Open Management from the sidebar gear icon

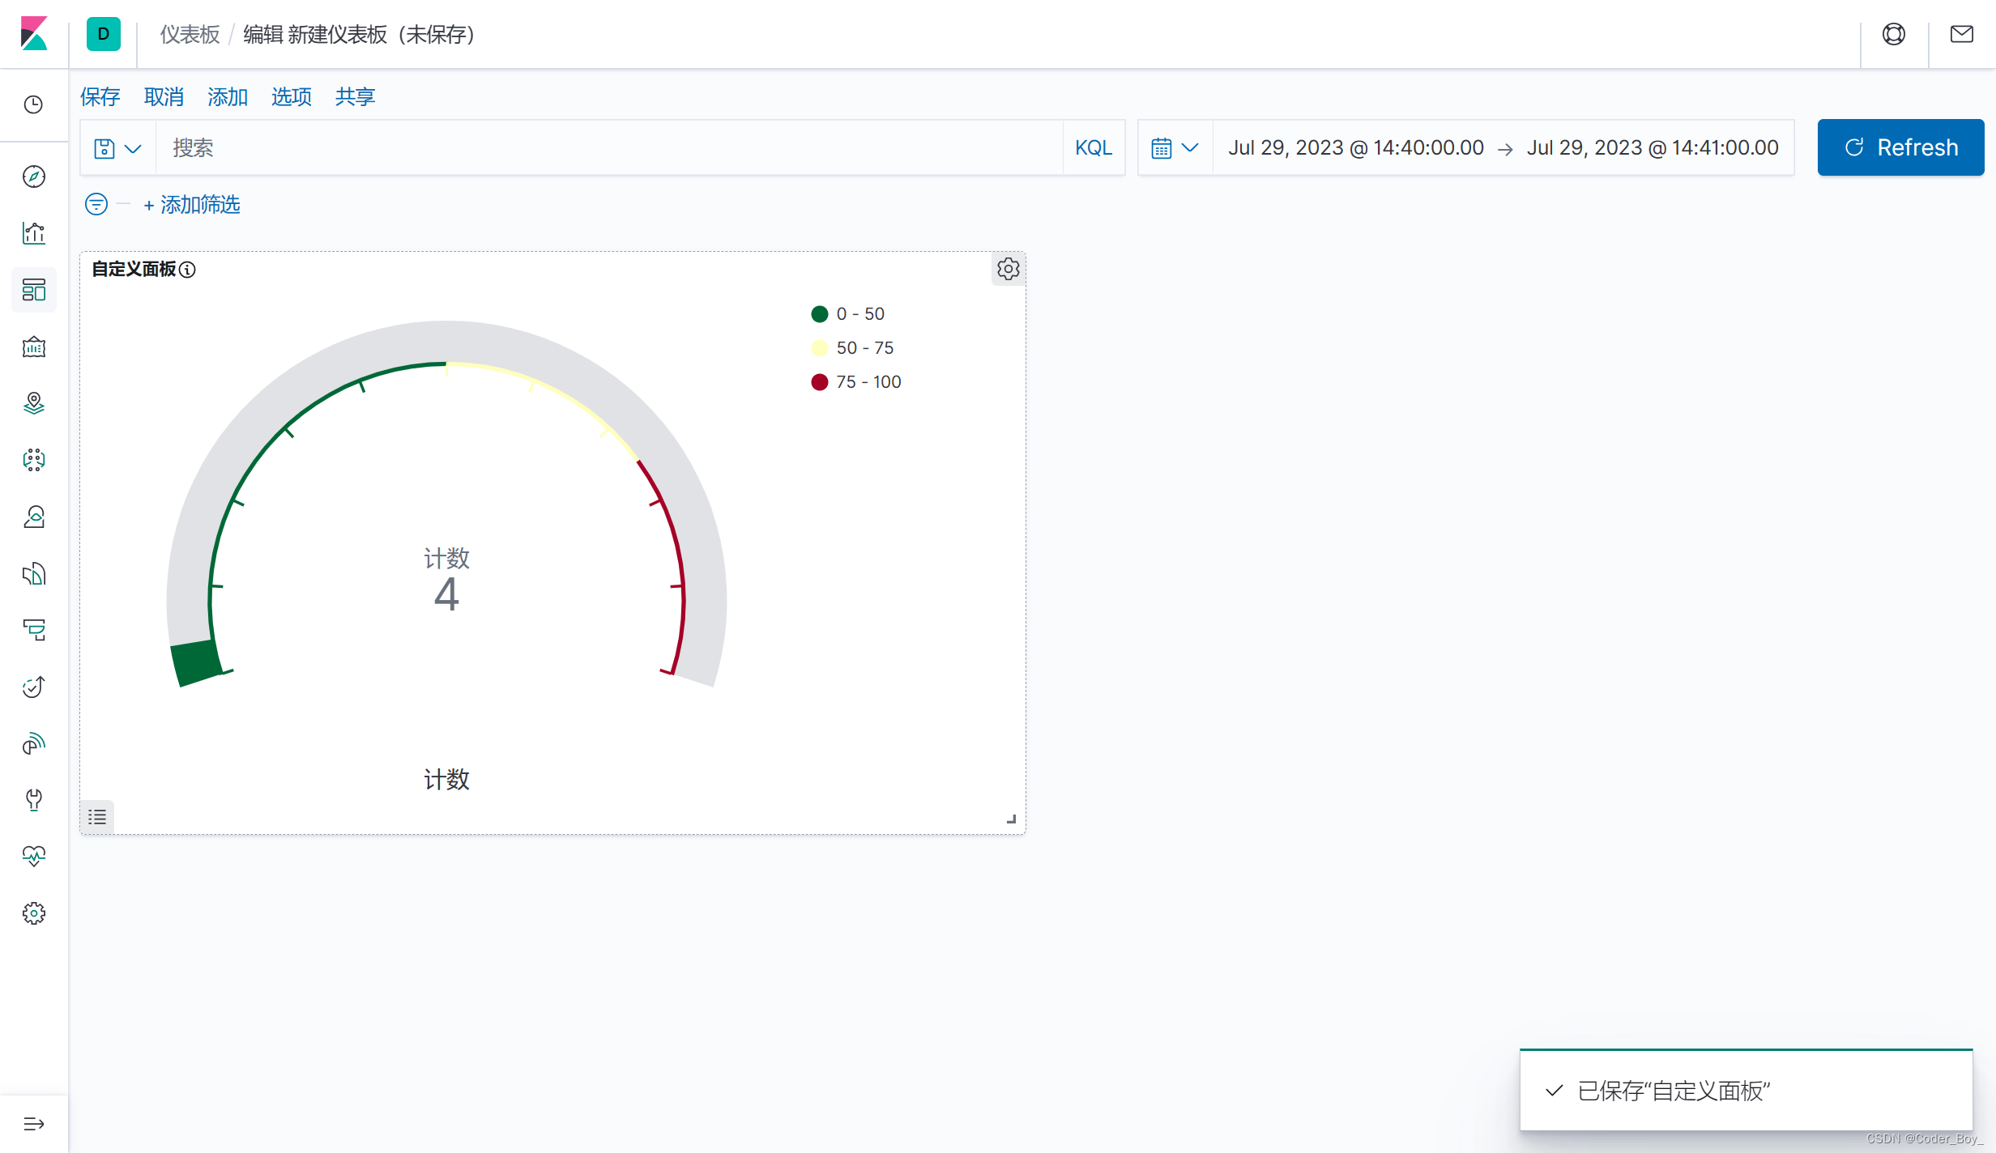coord(34,913)
